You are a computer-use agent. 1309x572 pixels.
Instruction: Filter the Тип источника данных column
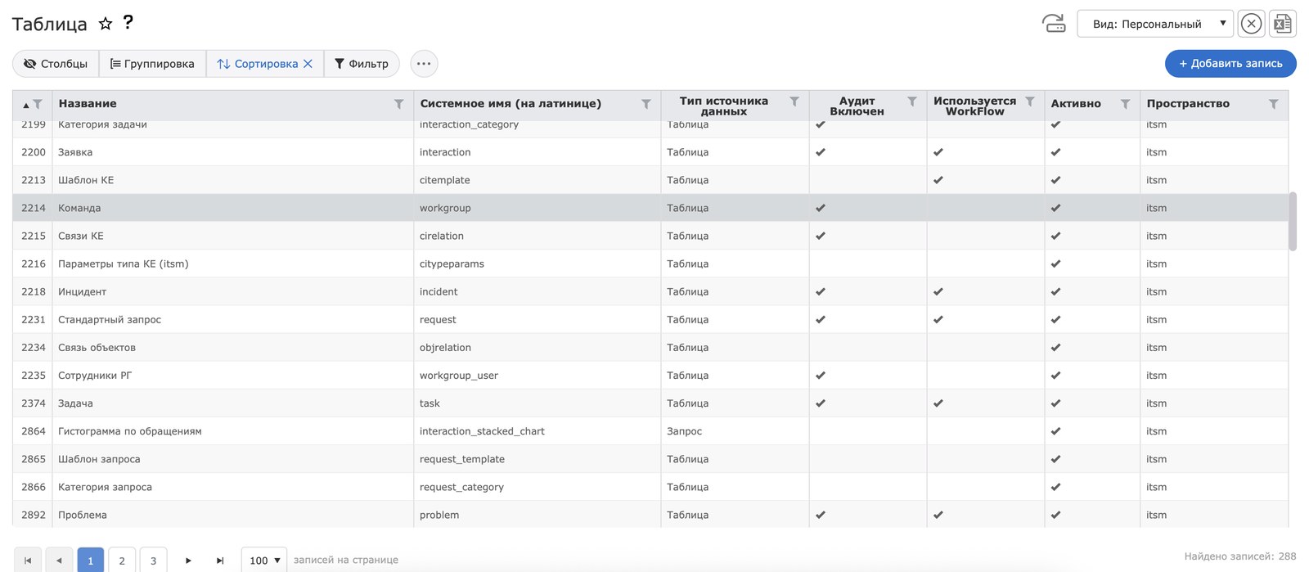794,101
